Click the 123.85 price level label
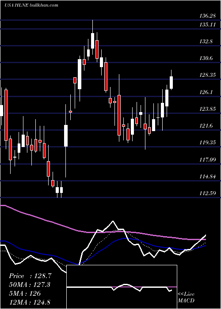Image resolution: width=221 pixels, height=309 pixels. tap(207, 109)
